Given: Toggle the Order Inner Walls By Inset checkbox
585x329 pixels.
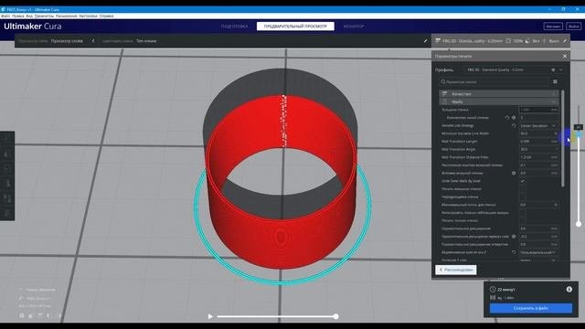Looking at the screenshot, I should (x=522, y=181).
